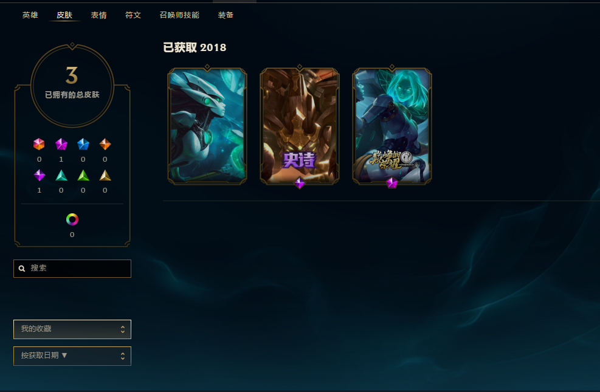Click inside the 搜索 search field
This screenshot has height=392, width=600.
pos(72,269)
